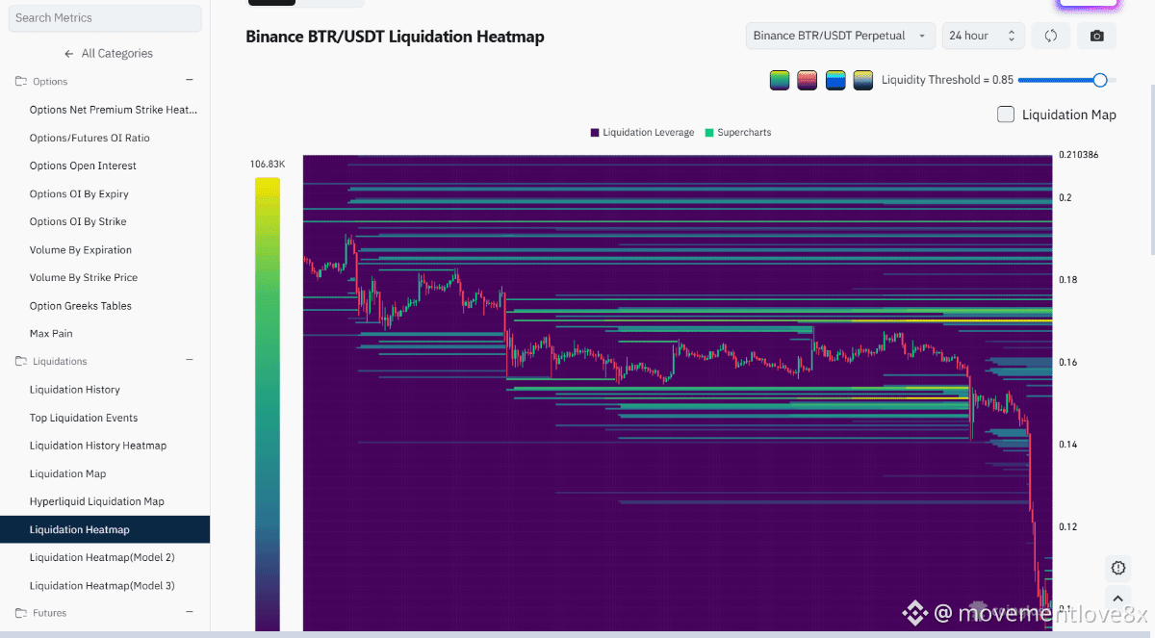The height and width of the screenshot is (638, 1155).
Task: Open the Binance BTR/USDT Perpetual dropdown
Action: point(840,36)
